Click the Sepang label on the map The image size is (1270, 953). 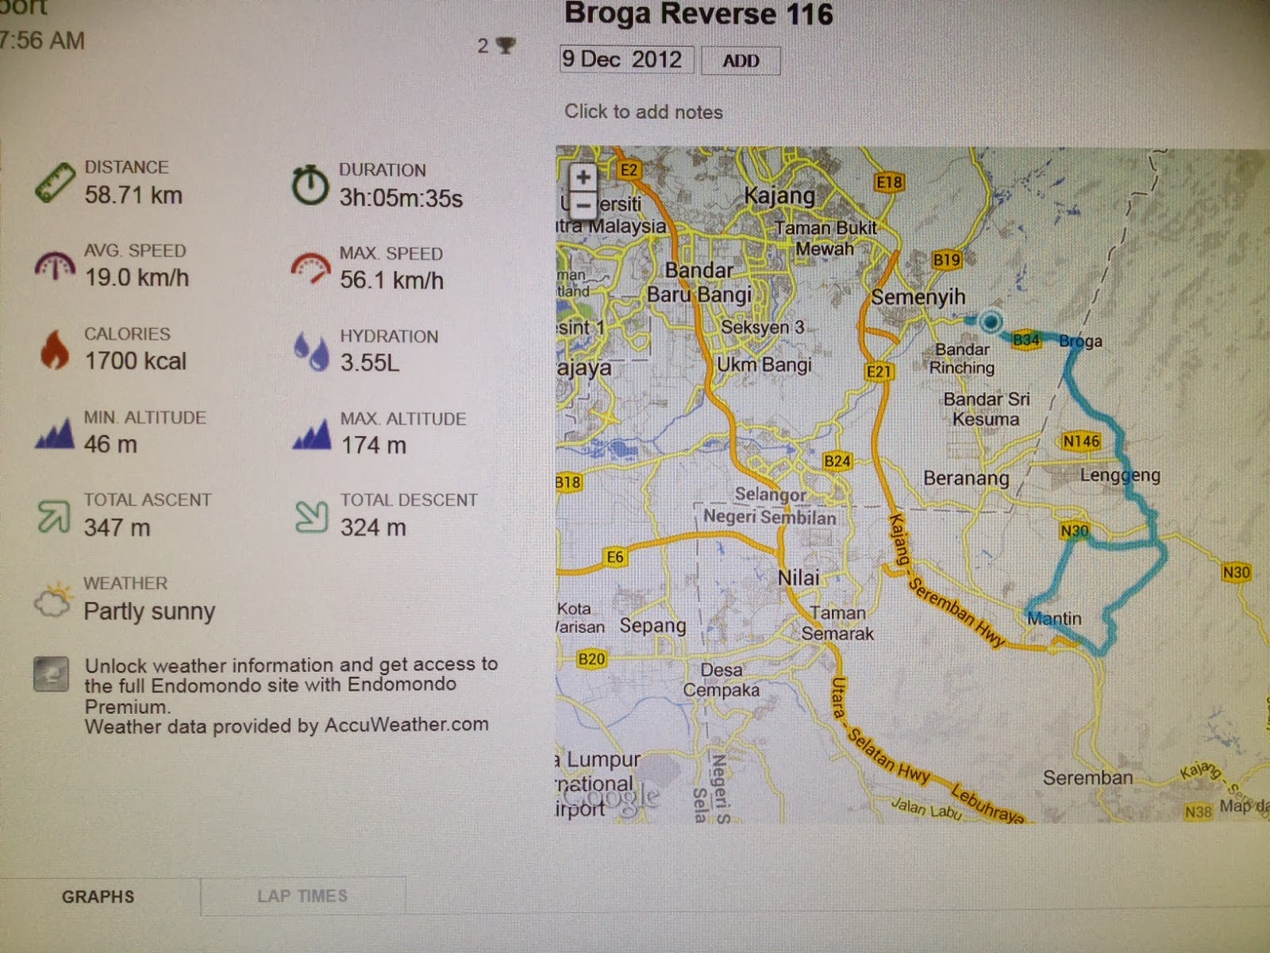[x=652, y=626]
